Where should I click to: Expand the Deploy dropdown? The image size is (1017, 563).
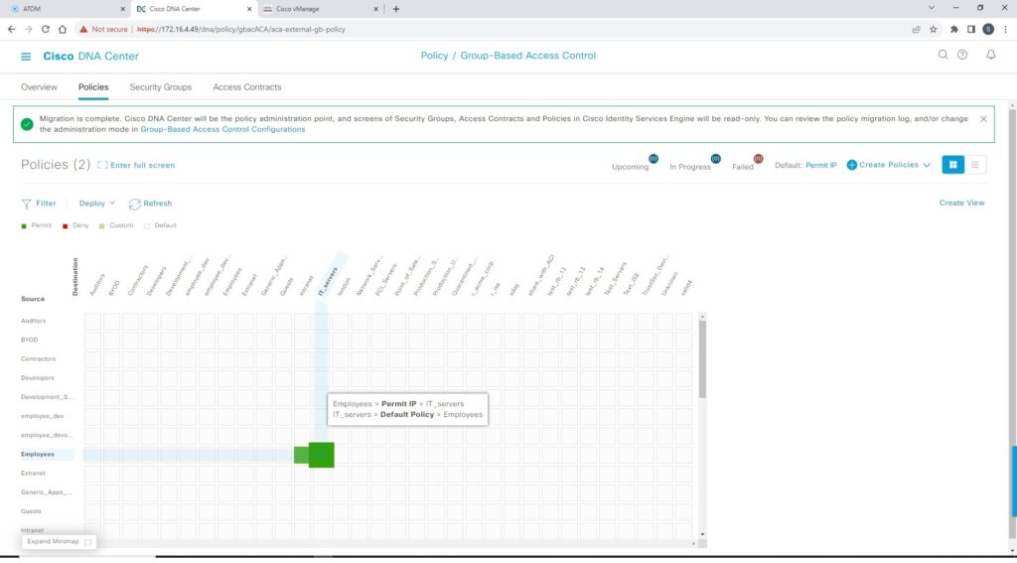pos(96,204)
